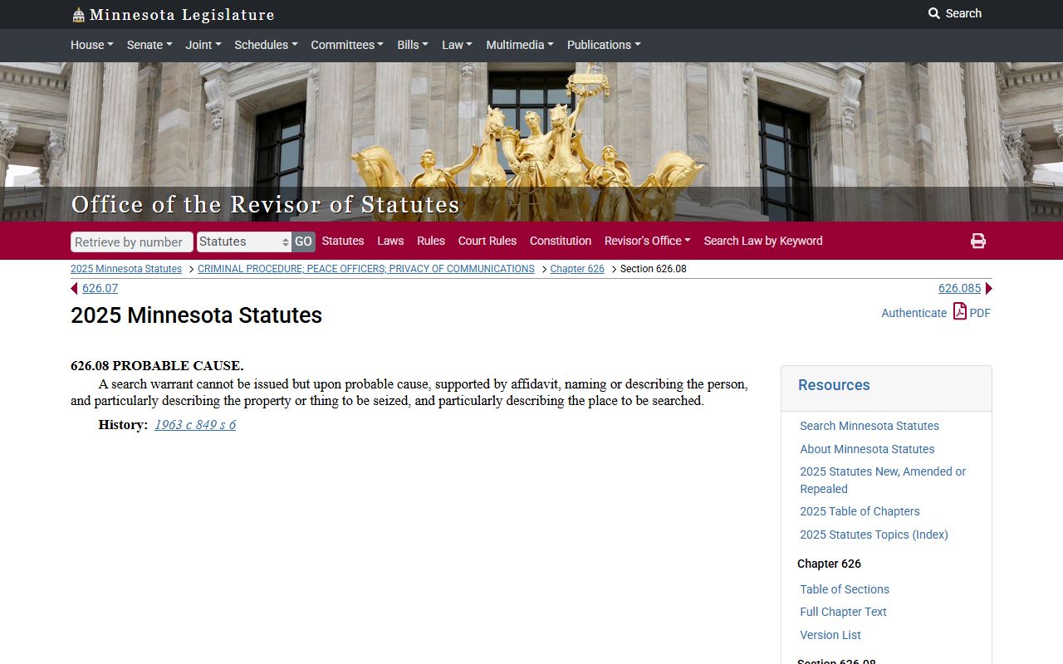Open 2025 Statutes Topics (Index) link
Viewport: 1063px width, 664px height.
point(874,535)
